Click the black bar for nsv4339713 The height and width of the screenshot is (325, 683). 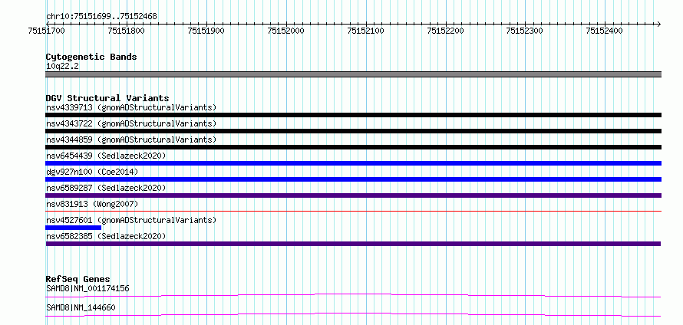353,115
